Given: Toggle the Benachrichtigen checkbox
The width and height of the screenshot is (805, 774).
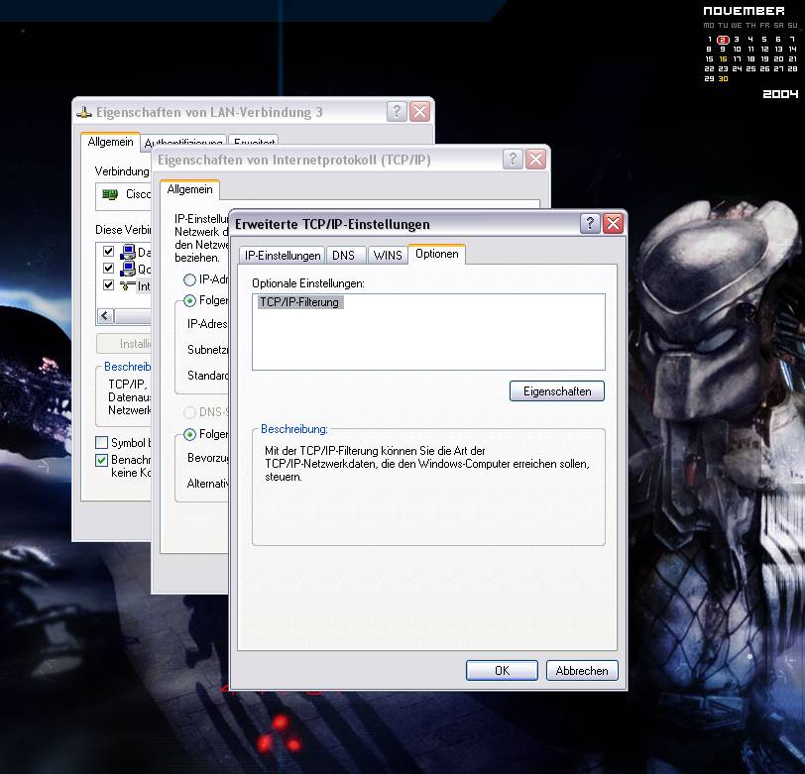Looking at the screenshot, I should pos(102,460).
